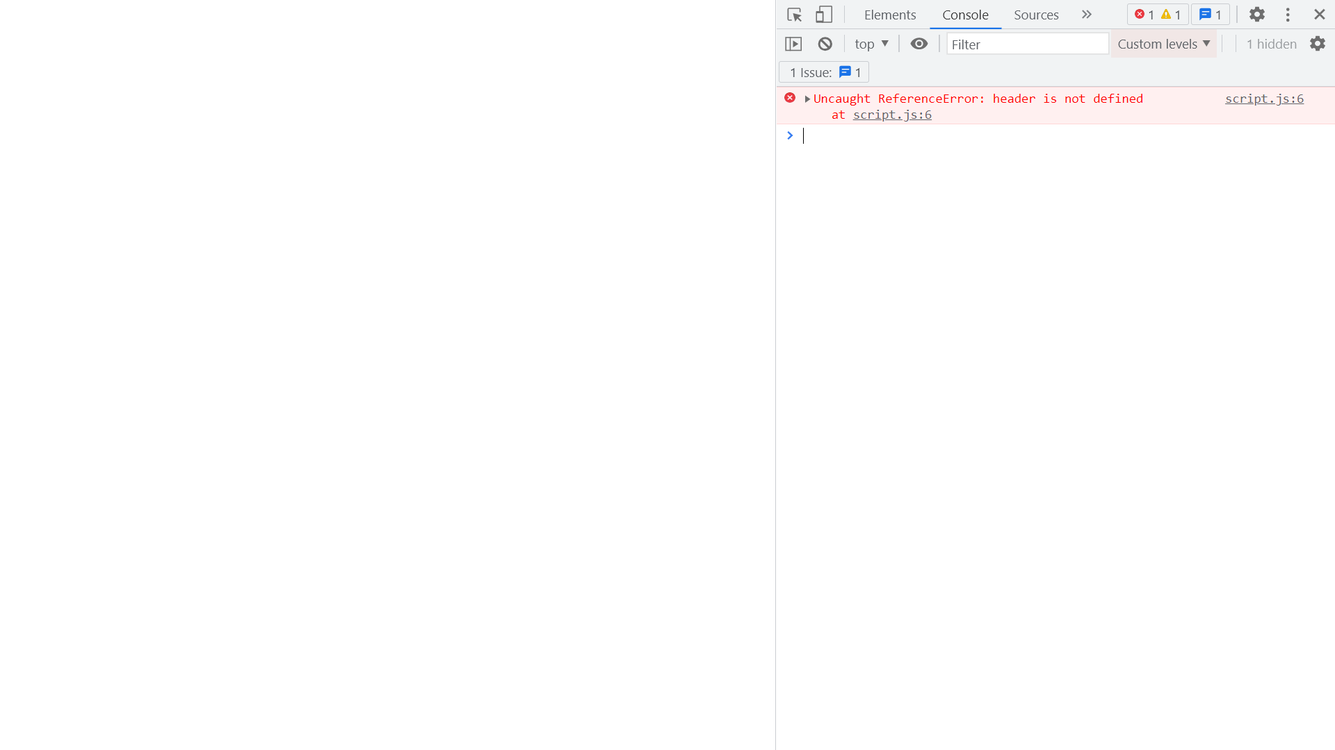Open DevTools settings gear
This screenshot has height=750, width=1335.
[x=1257, y=15]
